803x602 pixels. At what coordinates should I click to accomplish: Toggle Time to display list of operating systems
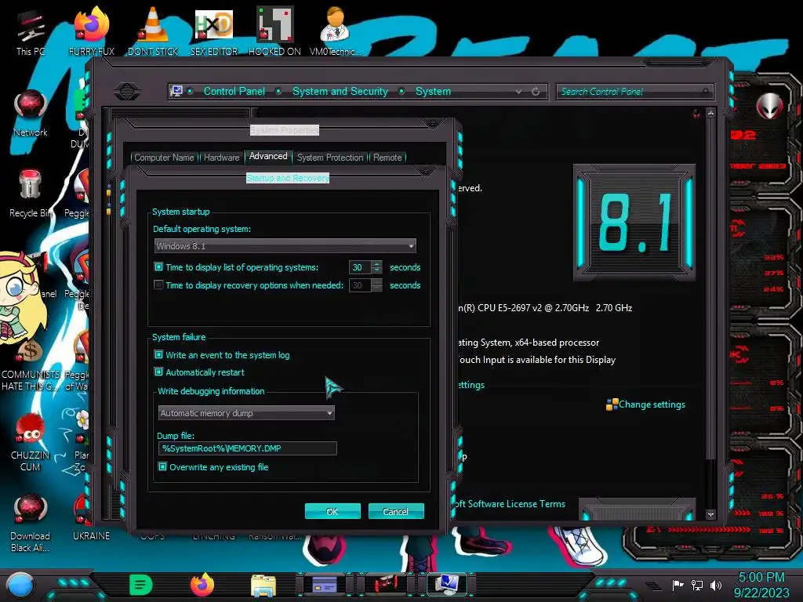[x=158, y=267]
